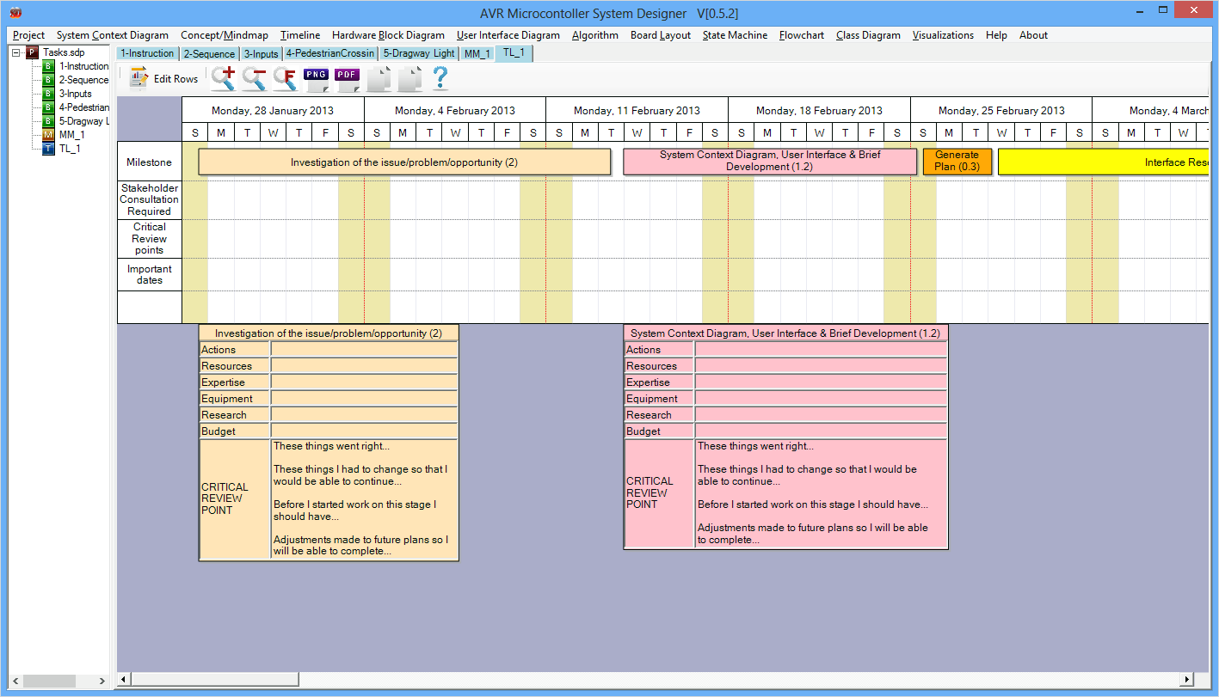Click the zoom out magnifier icon
The height and width of the screenshot is (697, 1219).
point(254,78)
